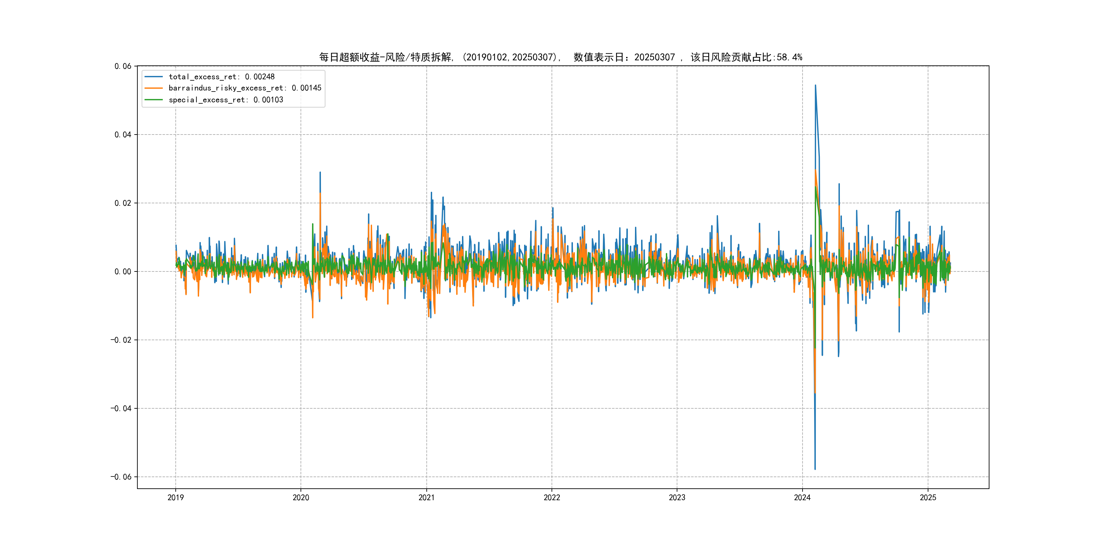Image resolution: width=1099 pixels, height=549 pixels.
Task: Click the 2021 x-axis tick label
Action: coord(426,497)
